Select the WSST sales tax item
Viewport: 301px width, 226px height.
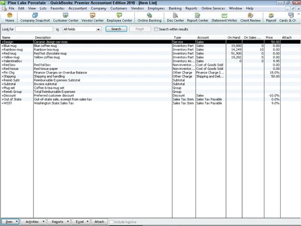[x=150, y=103]
